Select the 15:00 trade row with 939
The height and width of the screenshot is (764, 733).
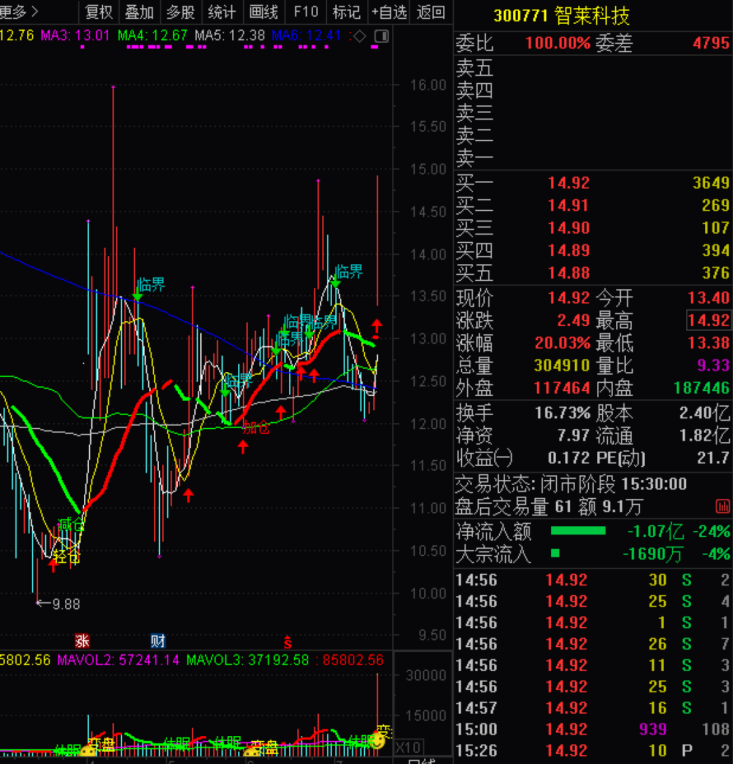[593, 729]
